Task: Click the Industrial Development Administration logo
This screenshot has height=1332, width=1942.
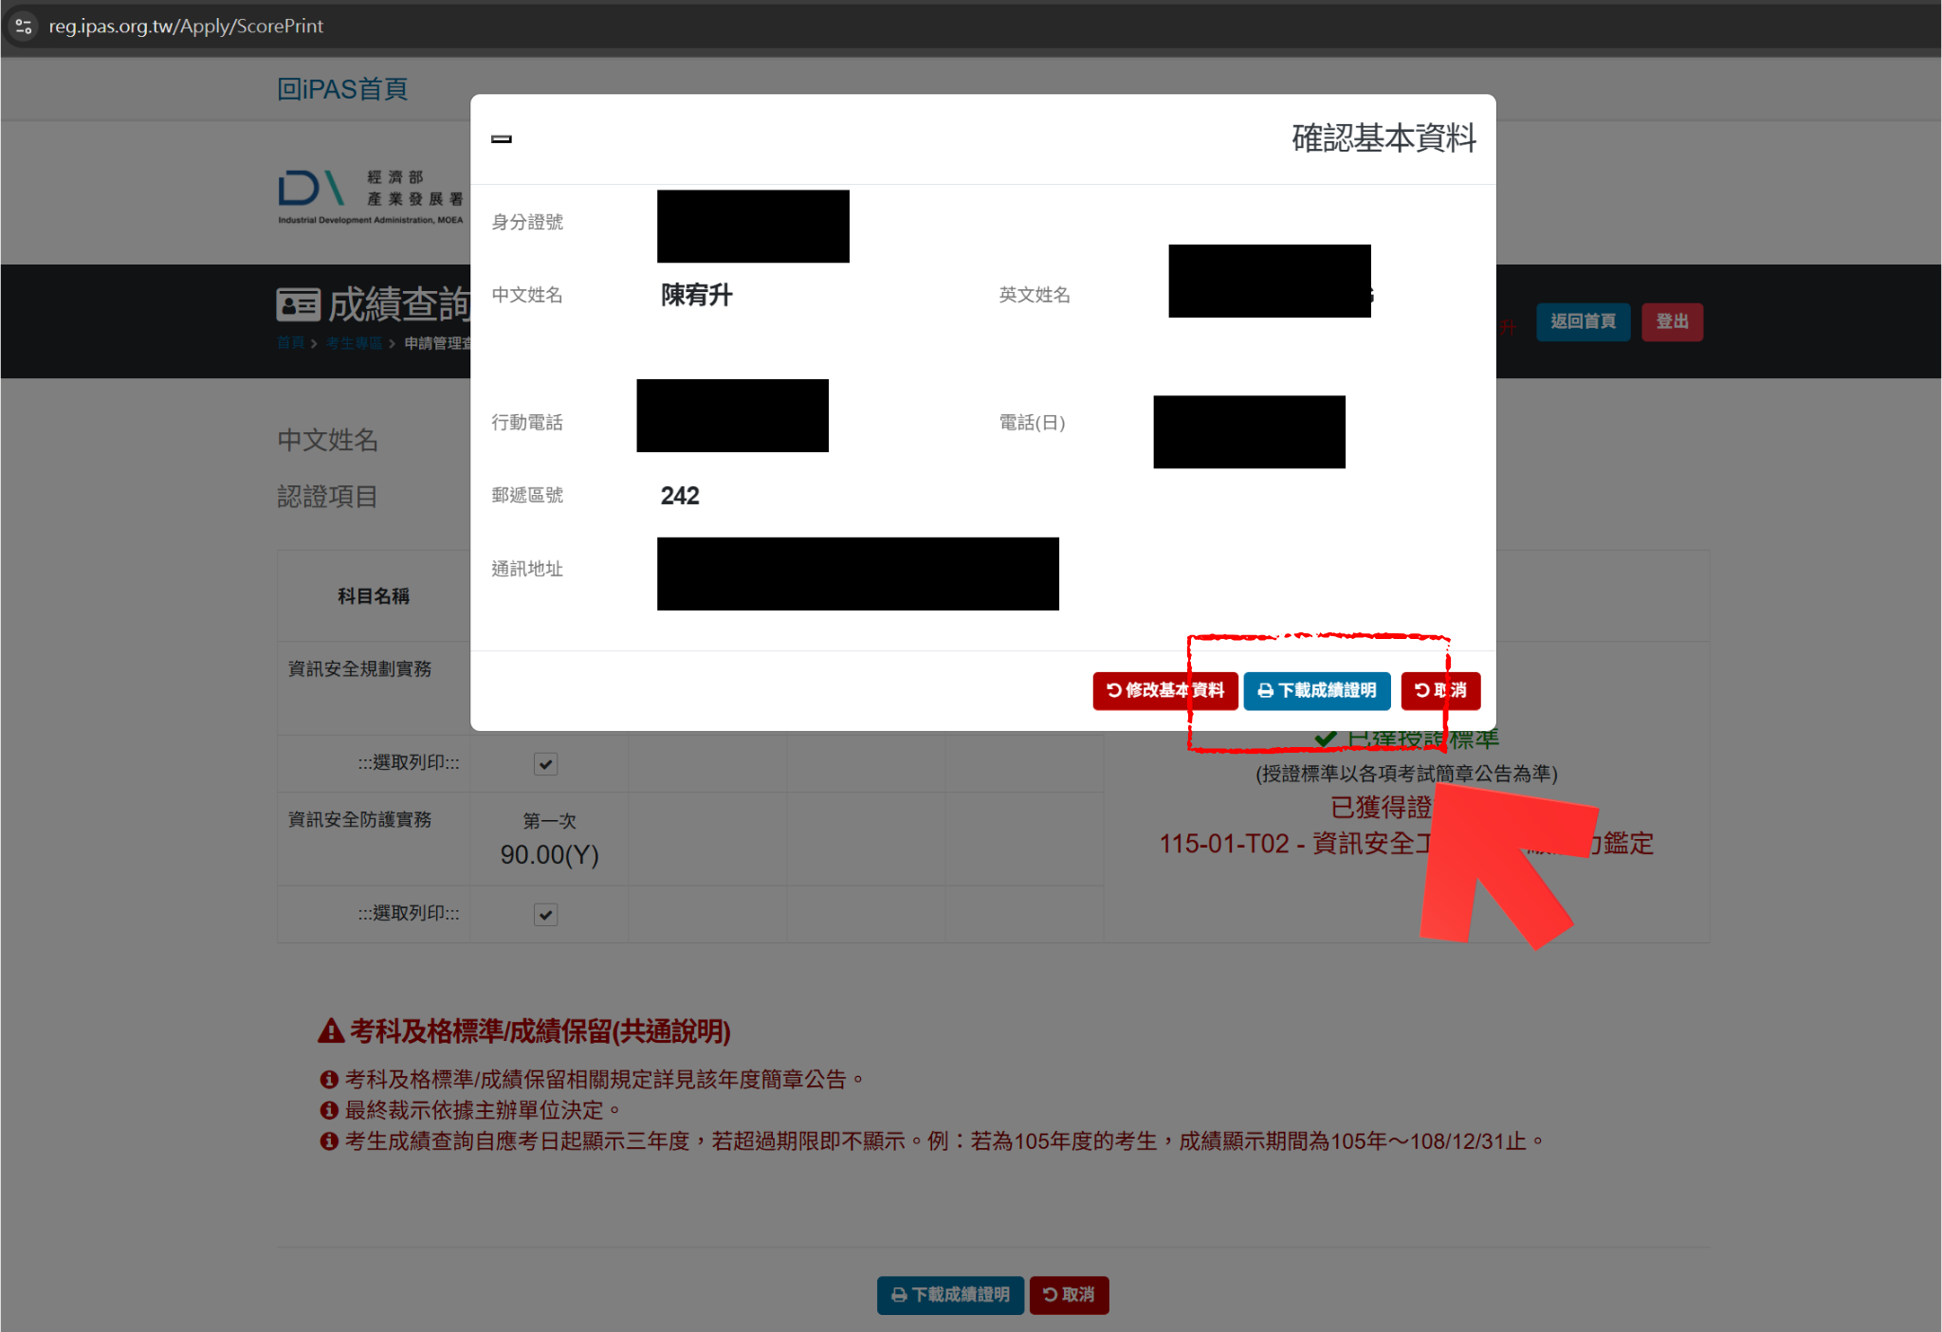Action: (x=371, y=197)
